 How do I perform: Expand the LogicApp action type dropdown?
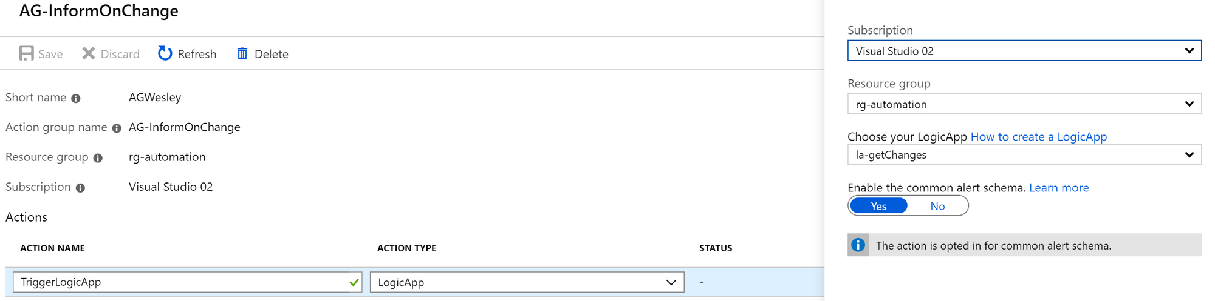[527, 282]
